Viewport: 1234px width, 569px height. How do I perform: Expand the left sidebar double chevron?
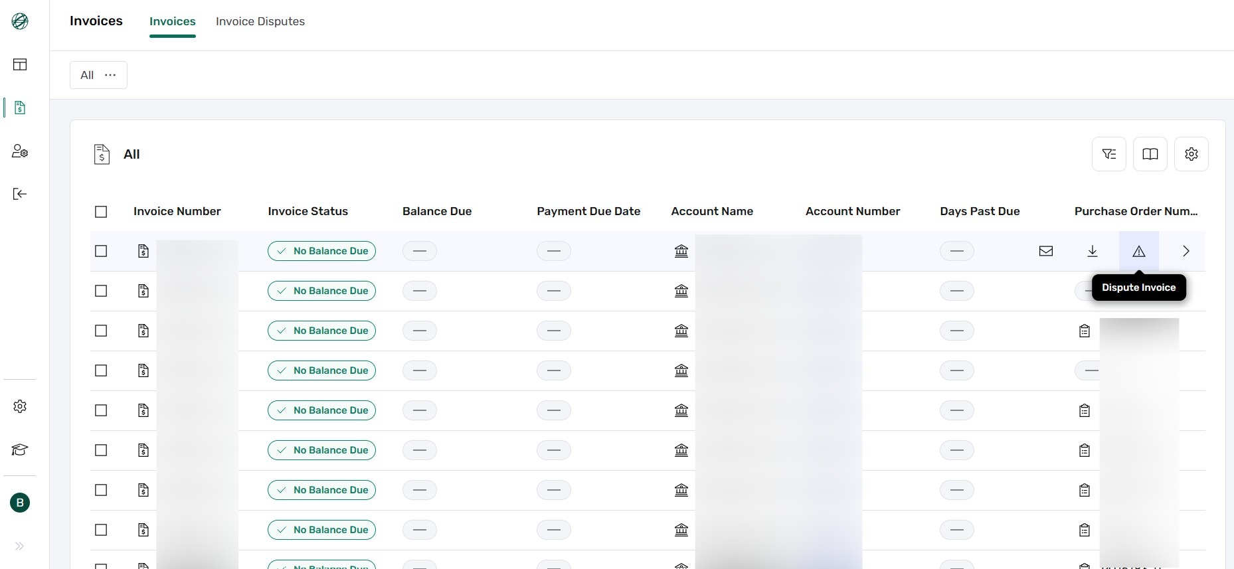pyautogui.click(x=20, y=546)
